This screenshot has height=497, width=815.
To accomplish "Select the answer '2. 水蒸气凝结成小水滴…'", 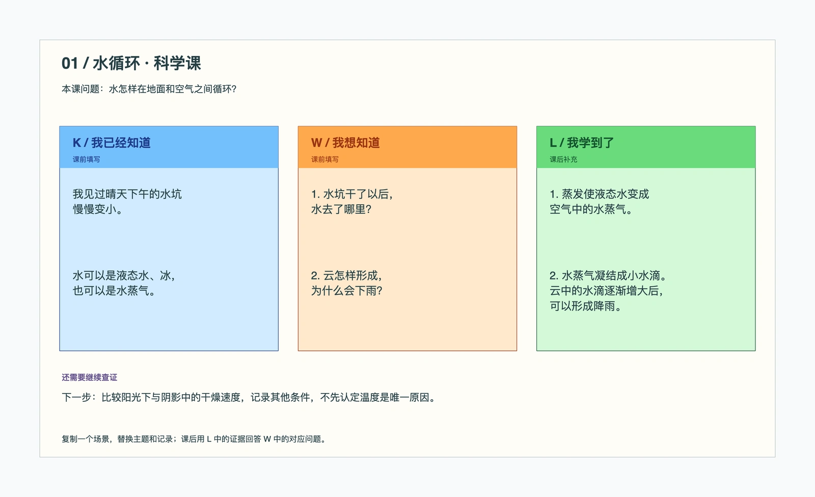I will (608, 291).
